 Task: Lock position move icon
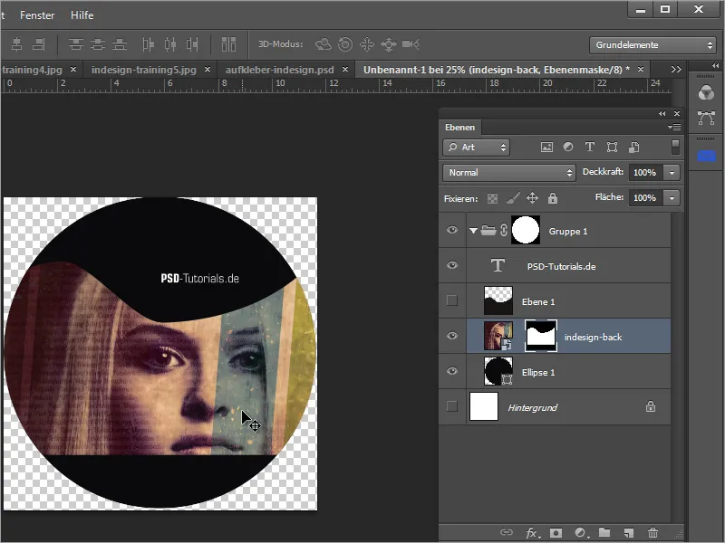pos(532,198)
